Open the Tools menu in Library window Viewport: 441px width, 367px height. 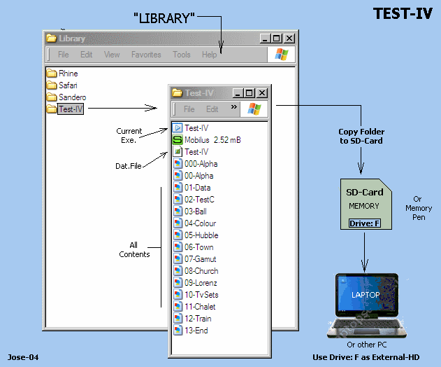[x=182, y=55]
